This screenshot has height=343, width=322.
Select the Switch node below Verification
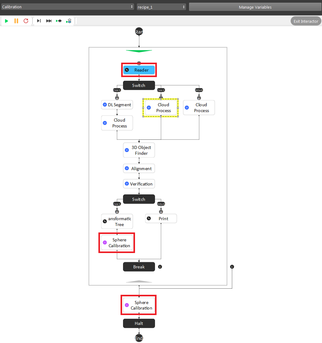[x=139, y=199]
